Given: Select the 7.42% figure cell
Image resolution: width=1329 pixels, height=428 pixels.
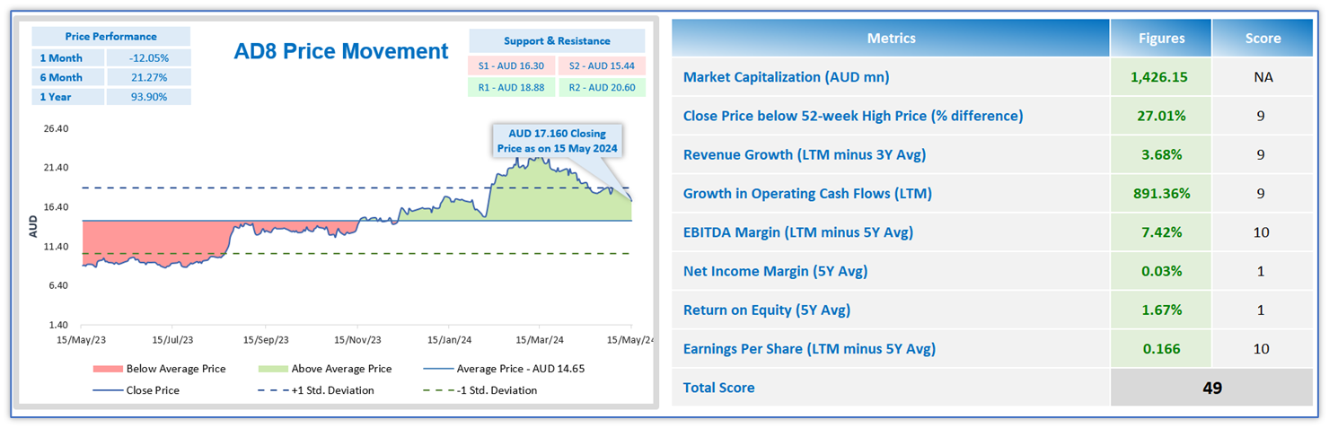Looking at the screenshot, I should coord(1160,232).
